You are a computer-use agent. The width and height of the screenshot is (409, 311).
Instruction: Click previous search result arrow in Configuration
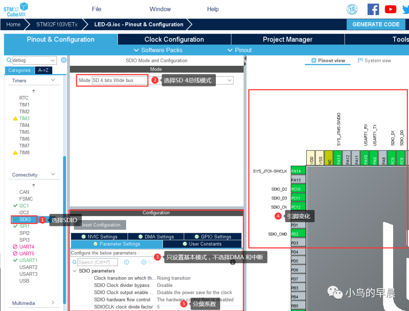(126, 262)
